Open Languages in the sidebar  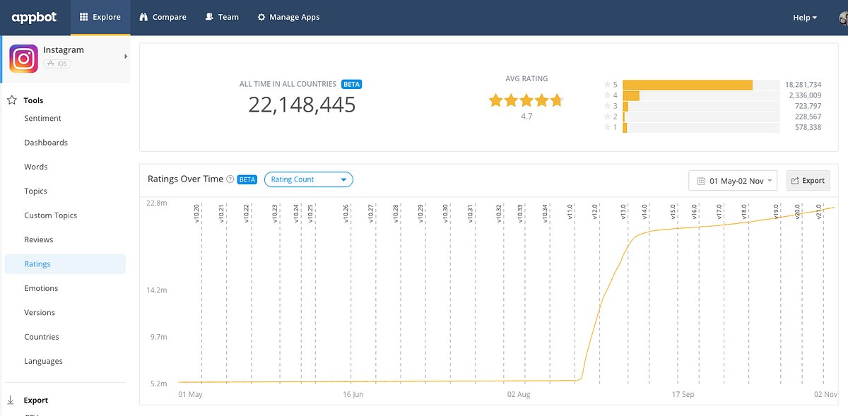(x=43, y=361)
